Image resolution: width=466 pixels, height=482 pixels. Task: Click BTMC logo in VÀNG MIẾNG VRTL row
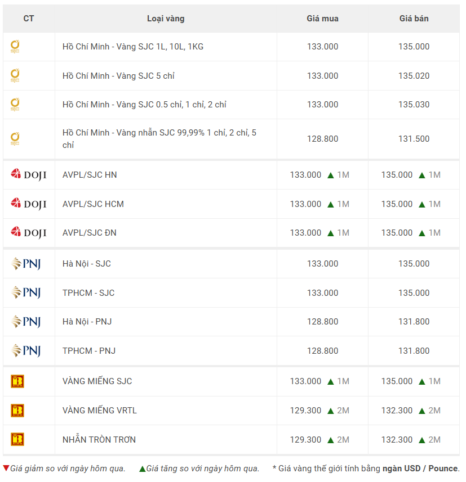coord(17,411)
